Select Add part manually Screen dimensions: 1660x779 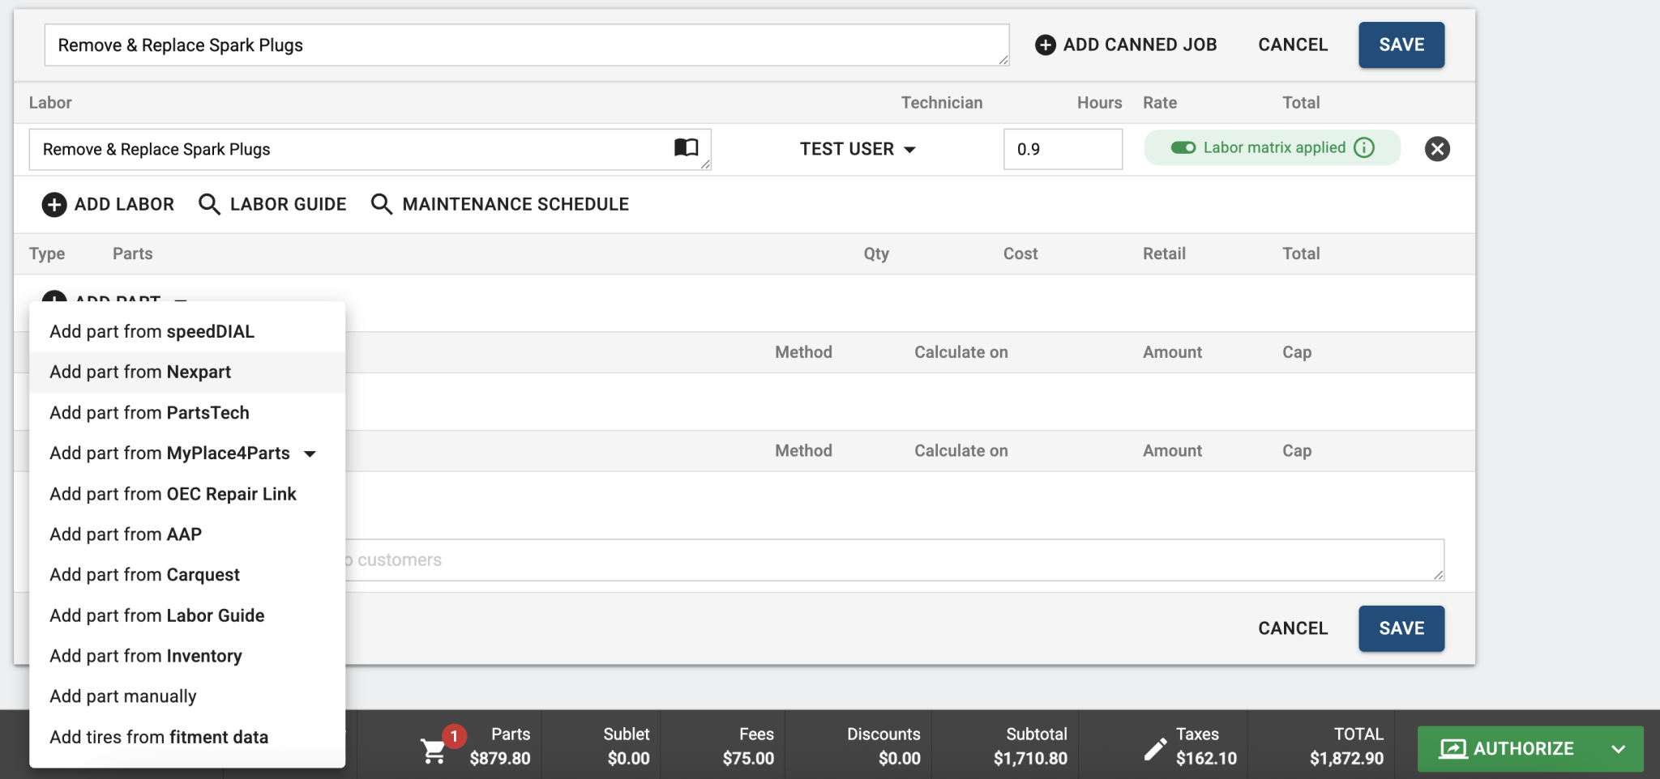(123, 696)
